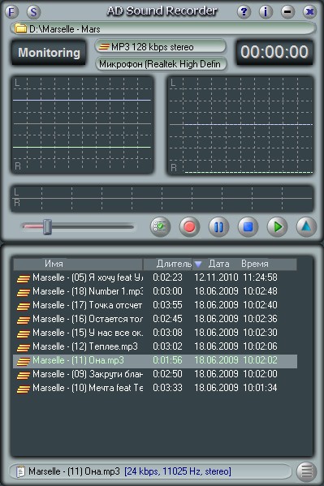324x486 pixels.
Task: Play with the green Play button
Action: (277, 227)
